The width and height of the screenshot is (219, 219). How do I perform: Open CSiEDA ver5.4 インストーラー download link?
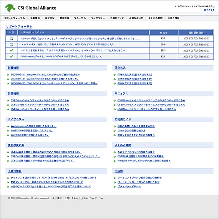40,100
